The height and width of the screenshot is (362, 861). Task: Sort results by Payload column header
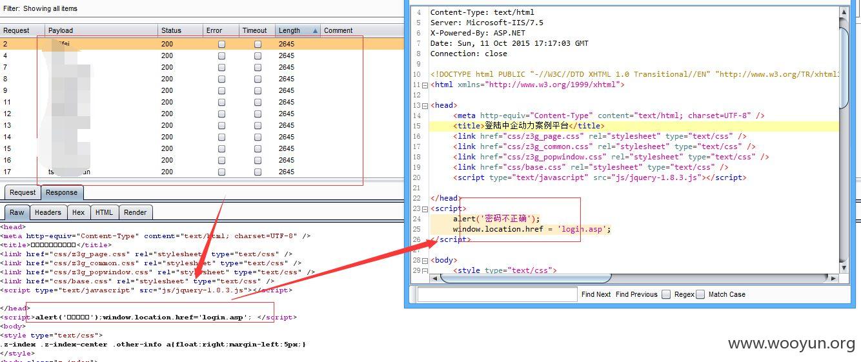[101, 30]
